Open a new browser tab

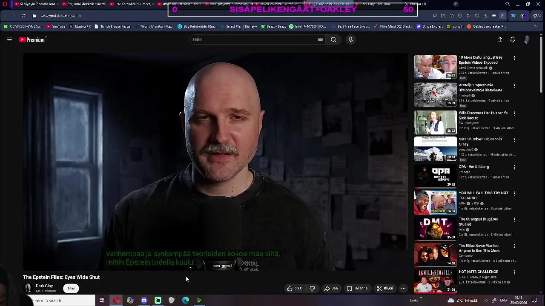tap(456, 4)
